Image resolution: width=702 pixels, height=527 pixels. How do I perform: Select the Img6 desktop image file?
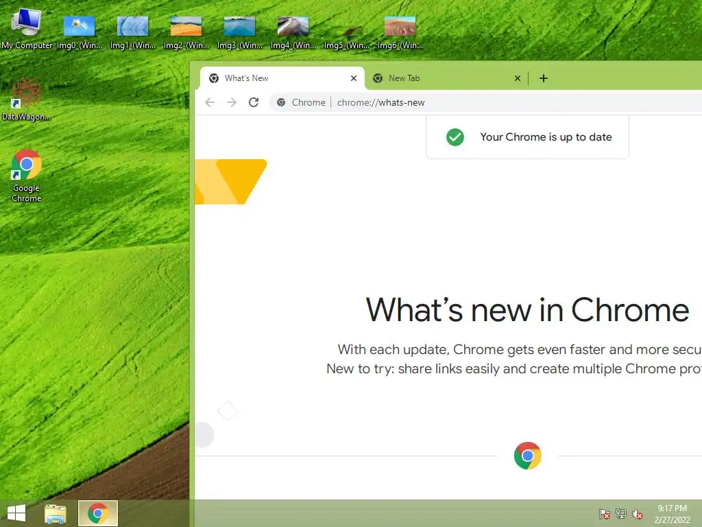pos(400,32)
